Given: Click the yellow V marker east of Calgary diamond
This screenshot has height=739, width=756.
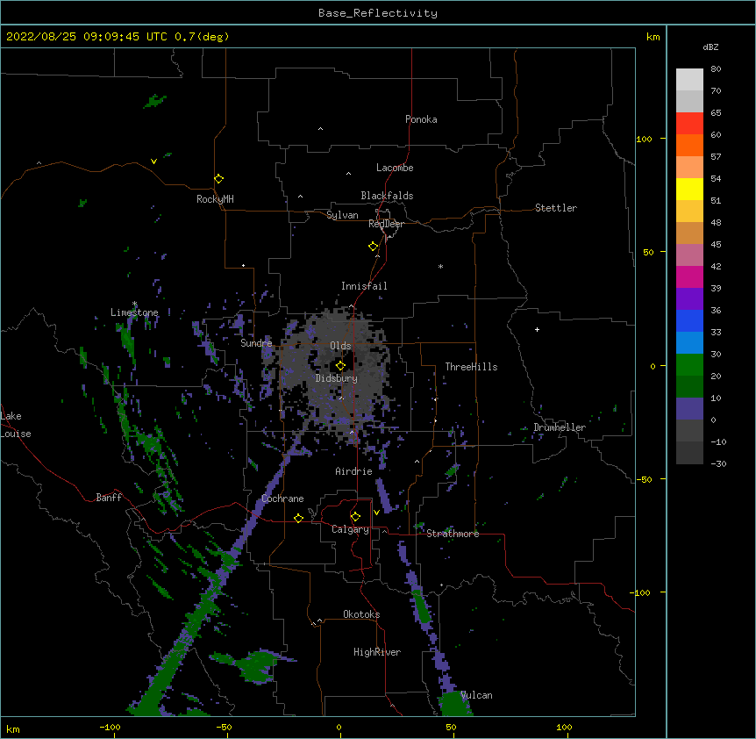Looking at the screenshot, I should point(376,513).
